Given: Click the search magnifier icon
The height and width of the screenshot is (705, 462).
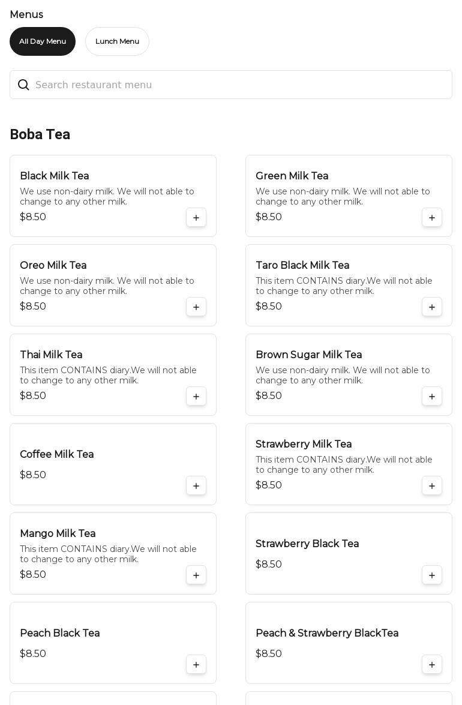Looking at the screenshot, I should tap(23, 85).
